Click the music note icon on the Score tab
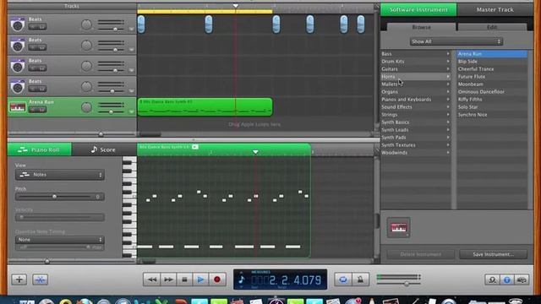 click(x=94, y=149)
